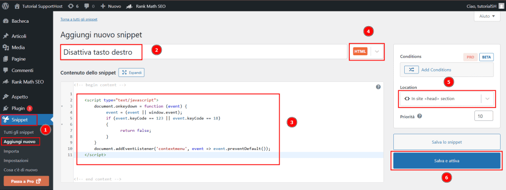This screenshot has height=190, width=506.
Task: Click Salva e attiva button
Action: point(447,161)
